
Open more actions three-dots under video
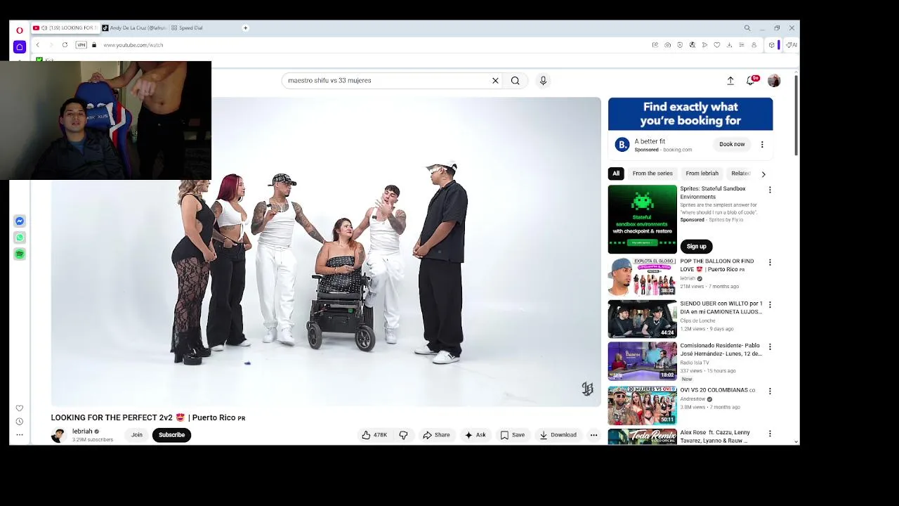(593, 435)
